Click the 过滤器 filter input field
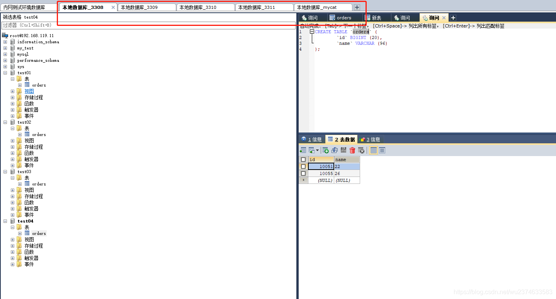The height and width of the screenshot is (299, 556). 148,25
